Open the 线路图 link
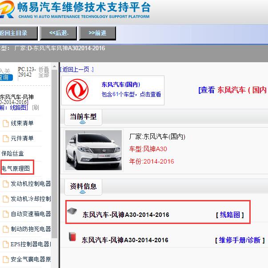The height and width of the screenshot is (268, 268). [x=230, y=215]
